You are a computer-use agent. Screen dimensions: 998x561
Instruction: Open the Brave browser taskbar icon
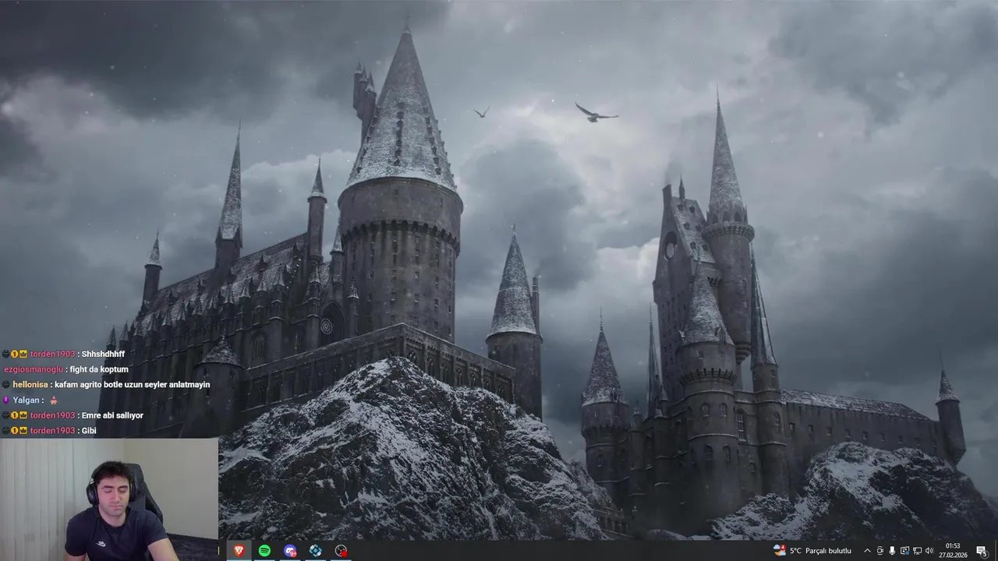[239, 550]
